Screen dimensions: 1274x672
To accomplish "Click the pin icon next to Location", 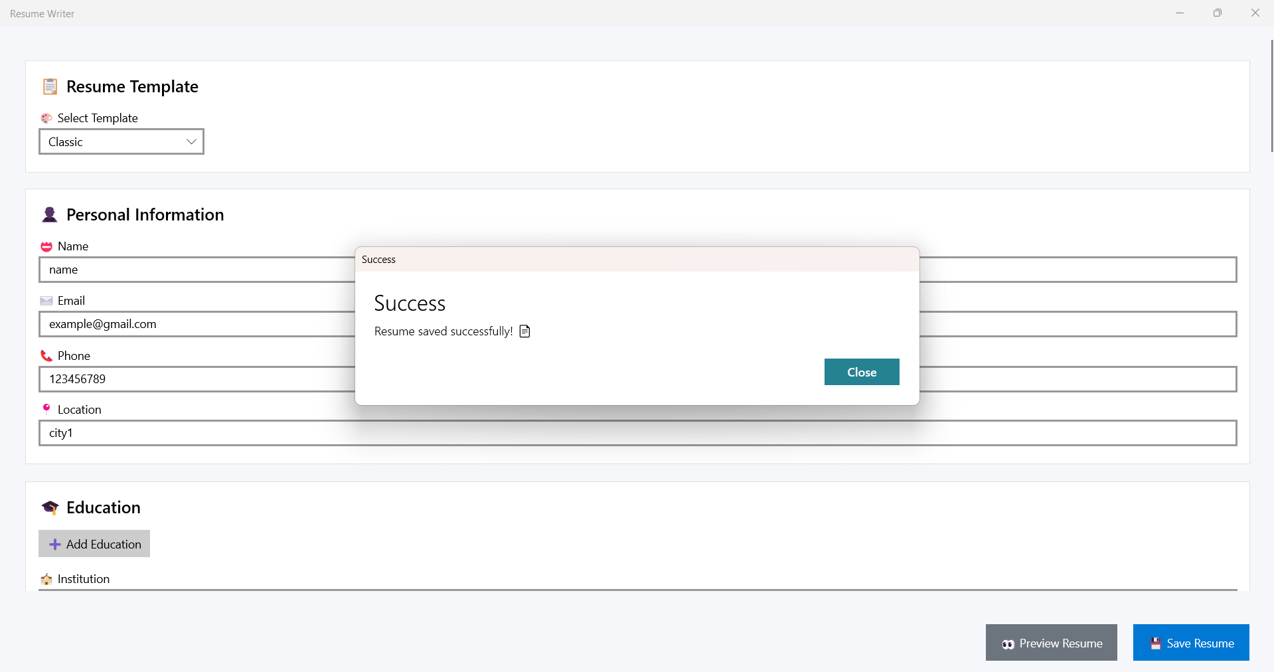I will pos(46,409).
